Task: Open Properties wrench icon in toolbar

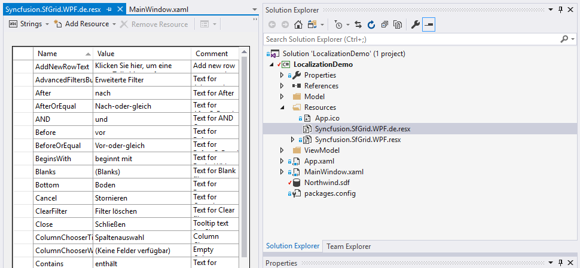Action: (x=415, y=24)
